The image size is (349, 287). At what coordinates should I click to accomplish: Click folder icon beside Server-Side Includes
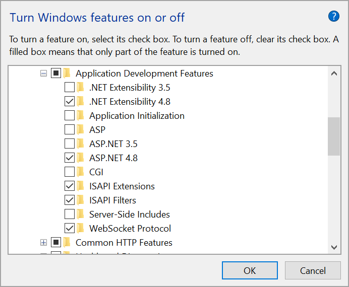[x=80, y=214]
